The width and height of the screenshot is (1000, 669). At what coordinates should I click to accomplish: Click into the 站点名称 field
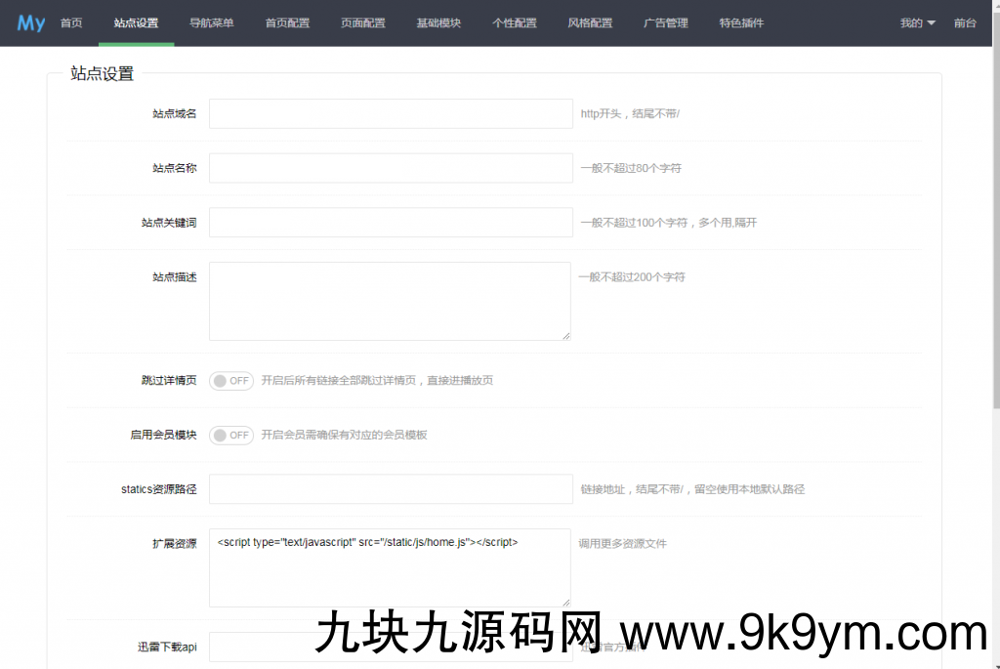coord(391,168)
